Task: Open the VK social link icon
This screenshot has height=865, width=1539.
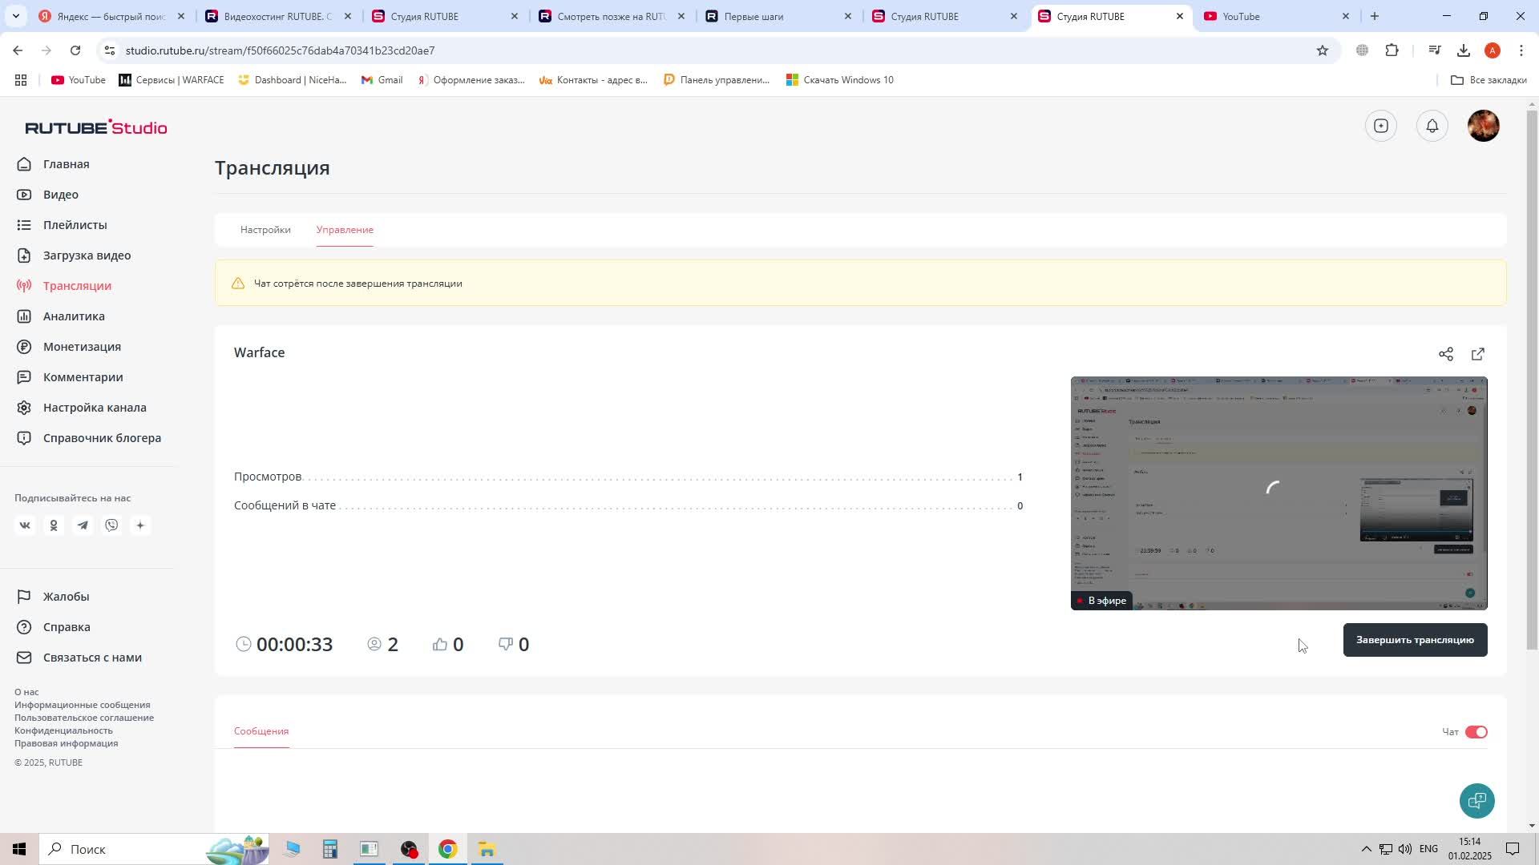Action: point(25,525)
